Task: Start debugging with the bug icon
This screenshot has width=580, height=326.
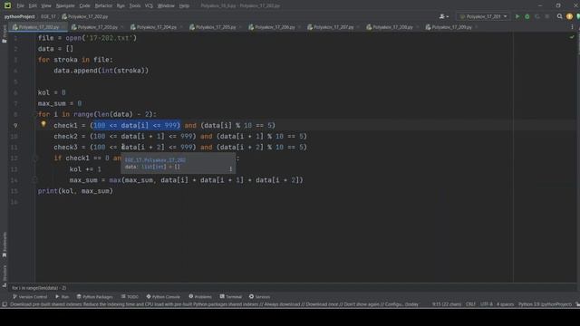Action: point(527,16)
